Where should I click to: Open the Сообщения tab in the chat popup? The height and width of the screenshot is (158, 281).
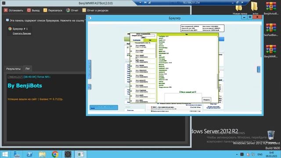[x=137, y=40]
